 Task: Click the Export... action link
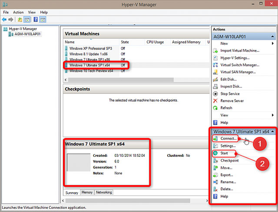[227, 175]
